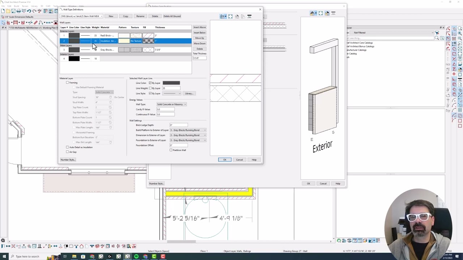Enable the Partition Wall checkbox
The image size is (463, 260).
(x=171, y=150)
